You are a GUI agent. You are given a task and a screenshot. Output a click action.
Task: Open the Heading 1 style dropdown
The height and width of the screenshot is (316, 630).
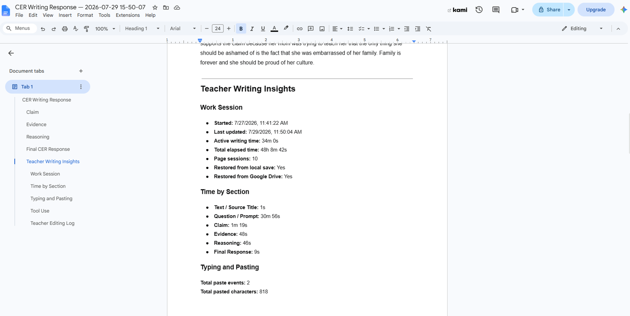[x=142, y=29]
